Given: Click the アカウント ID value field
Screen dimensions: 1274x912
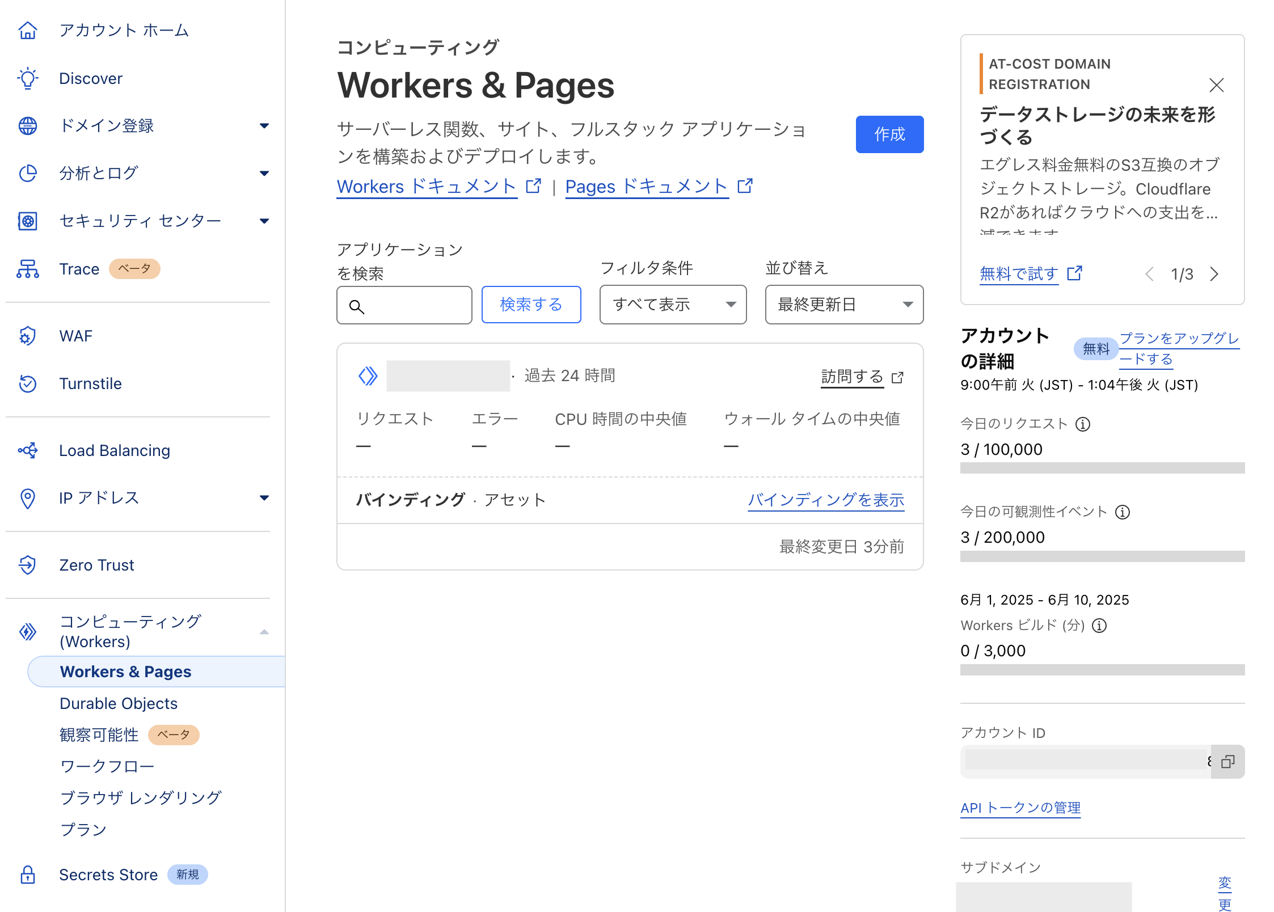Looking at the screenshot, I should [x=1086, y=762].
